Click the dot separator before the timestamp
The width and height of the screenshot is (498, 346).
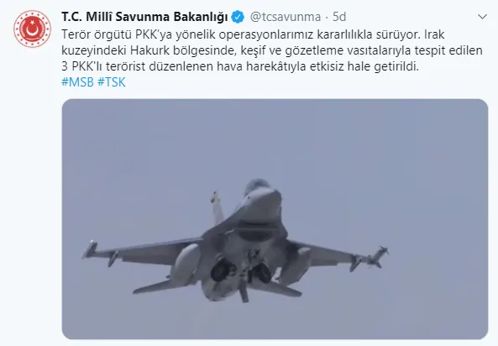tap(327, 18)
